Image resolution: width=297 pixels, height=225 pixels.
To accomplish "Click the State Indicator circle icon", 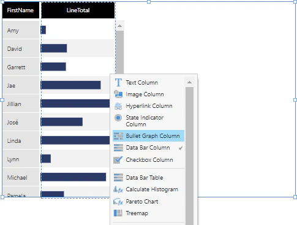I will 118,118.
